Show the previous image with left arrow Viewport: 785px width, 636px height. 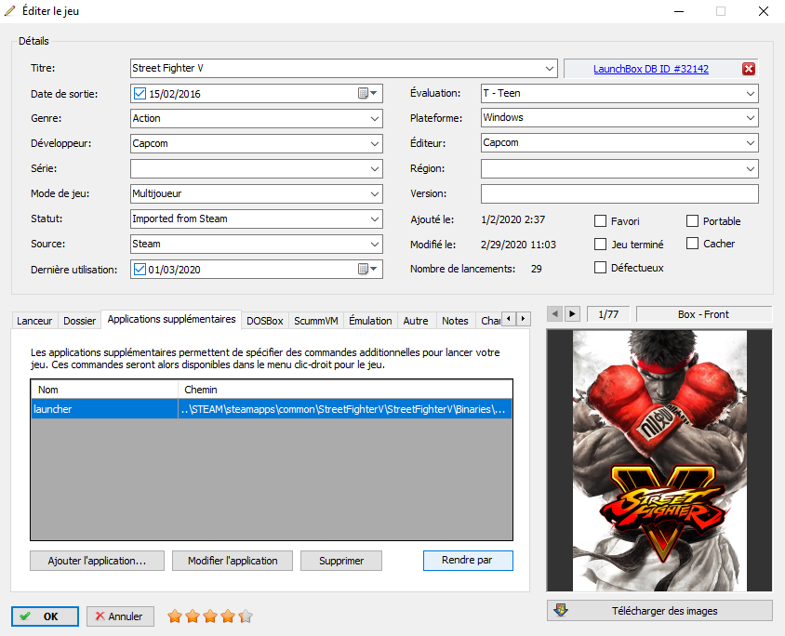[x=554, y=314]
